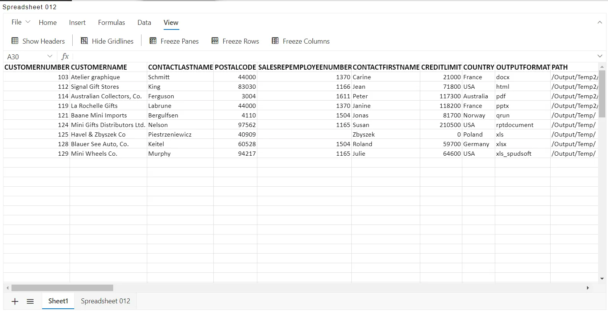Screen dimensions: 608x311
Task: Select cell containing Baane Mini Imports
Action: click(x=109, y=115)
